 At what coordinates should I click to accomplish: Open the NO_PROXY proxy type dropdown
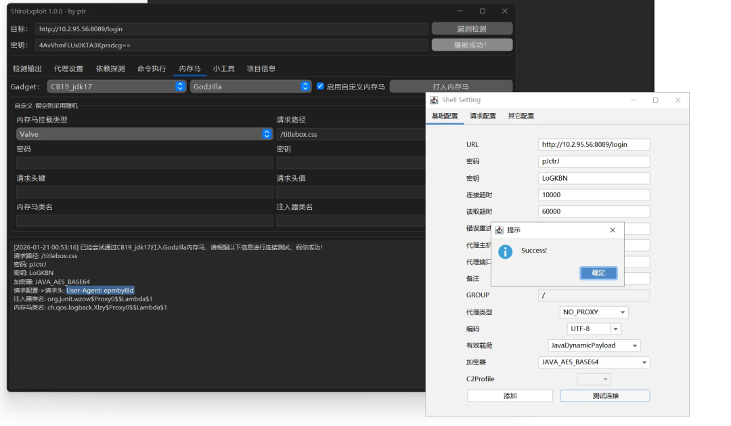[594, 312]
